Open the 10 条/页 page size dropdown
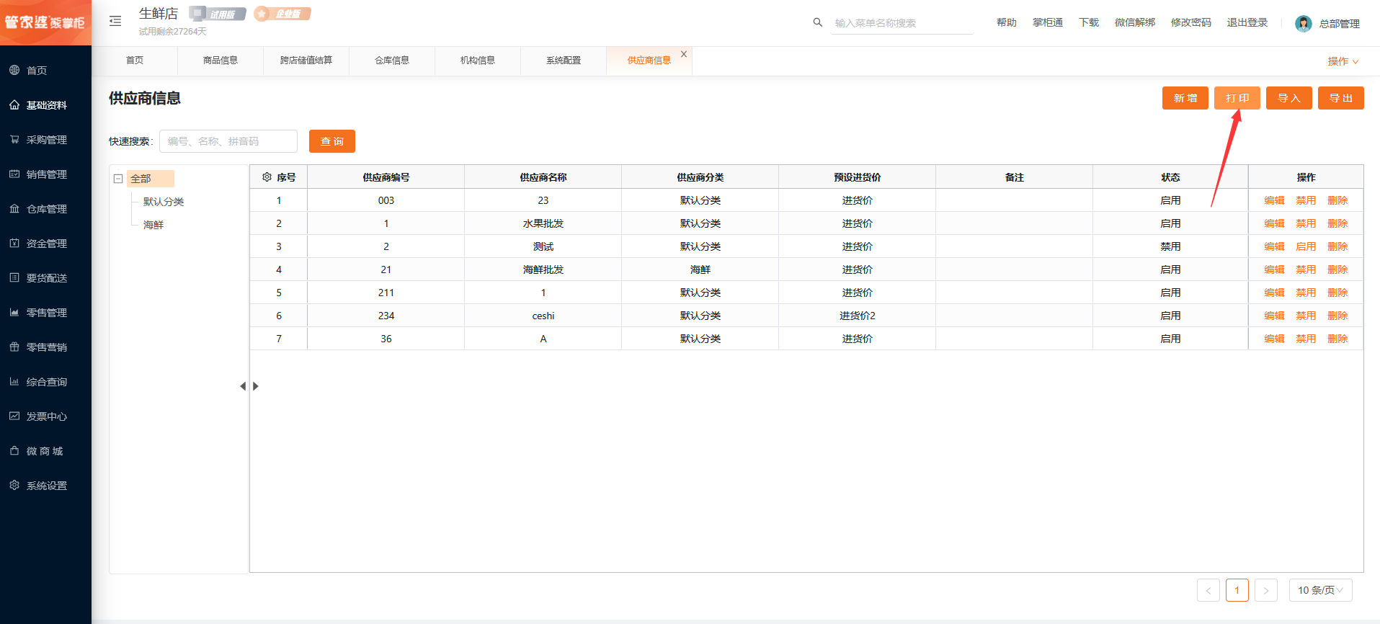 pyautogui.click(x=1320, y=590)
